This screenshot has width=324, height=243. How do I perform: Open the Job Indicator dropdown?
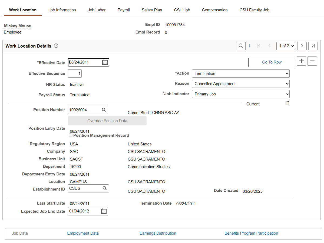240,94
